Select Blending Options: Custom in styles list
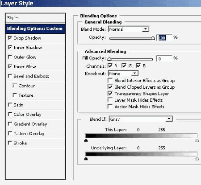The image size is (201, 185). pos(35,29)
